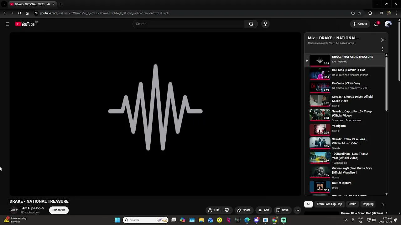Select Savv4x - Shoot & Drive video

[345, 101]
